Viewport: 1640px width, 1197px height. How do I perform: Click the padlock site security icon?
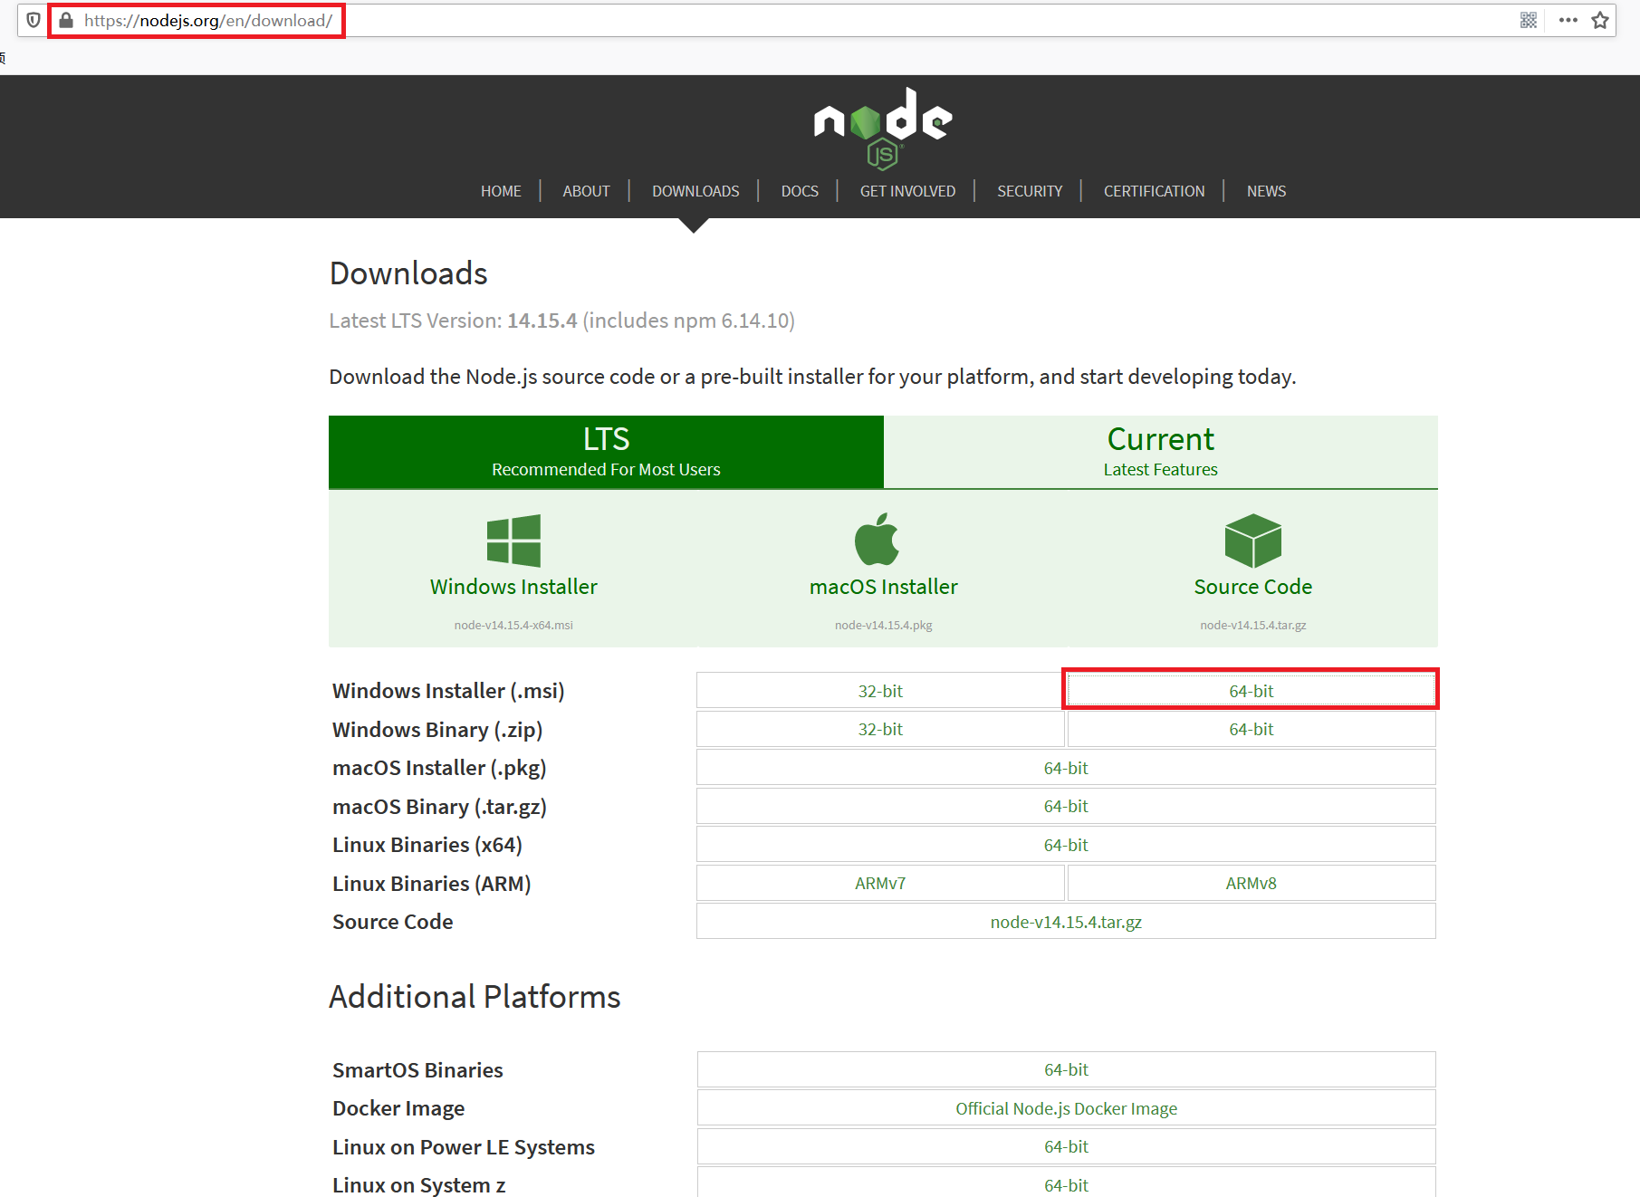tap(66, 20)
